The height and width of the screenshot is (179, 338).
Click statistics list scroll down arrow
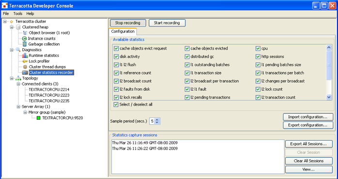[x=329, y=97]
